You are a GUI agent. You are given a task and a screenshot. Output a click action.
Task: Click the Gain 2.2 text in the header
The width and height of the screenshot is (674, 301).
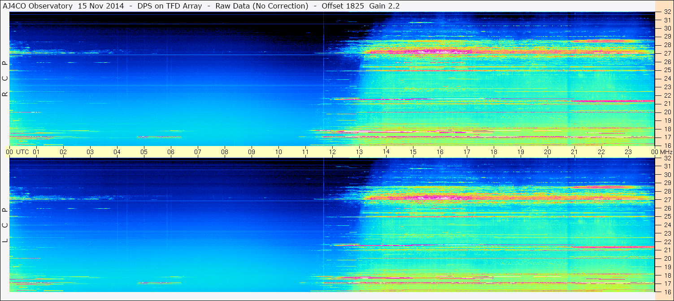(x=384, y=6)
